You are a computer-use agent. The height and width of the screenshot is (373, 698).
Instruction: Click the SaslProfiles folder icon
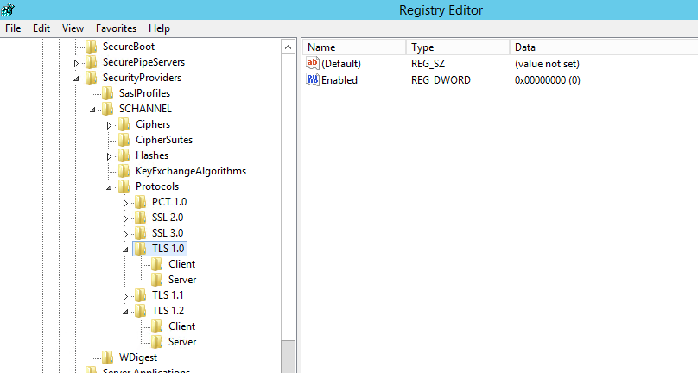pyautogui.click(x=108, y=93)
